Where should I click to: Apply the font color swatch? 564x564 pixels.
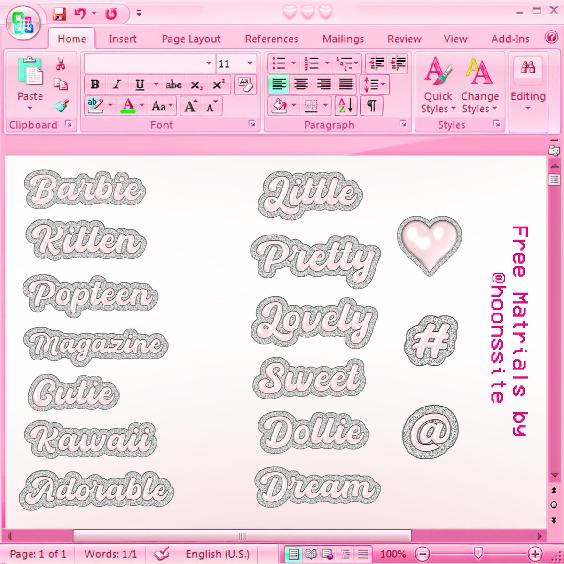click(x=128, y=106)
